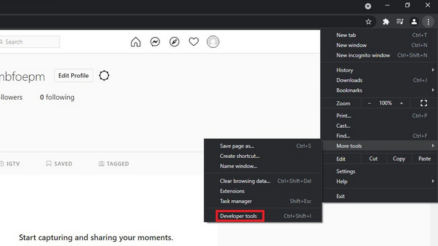Screen dimensions: 438x246
Task: Switch to the SAVED tab
Action: [x=59, y=164]
